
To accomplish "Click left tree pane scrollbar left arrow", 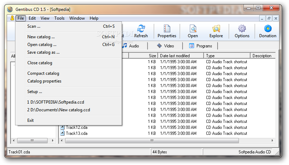I will tap(14, 141).
